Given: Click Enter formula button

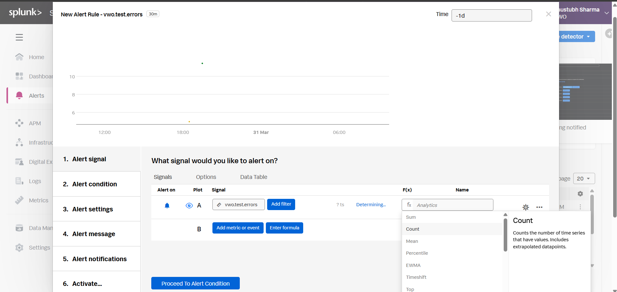Looking at the screenshot, I should pyautogui.click(x=285, y=228).
